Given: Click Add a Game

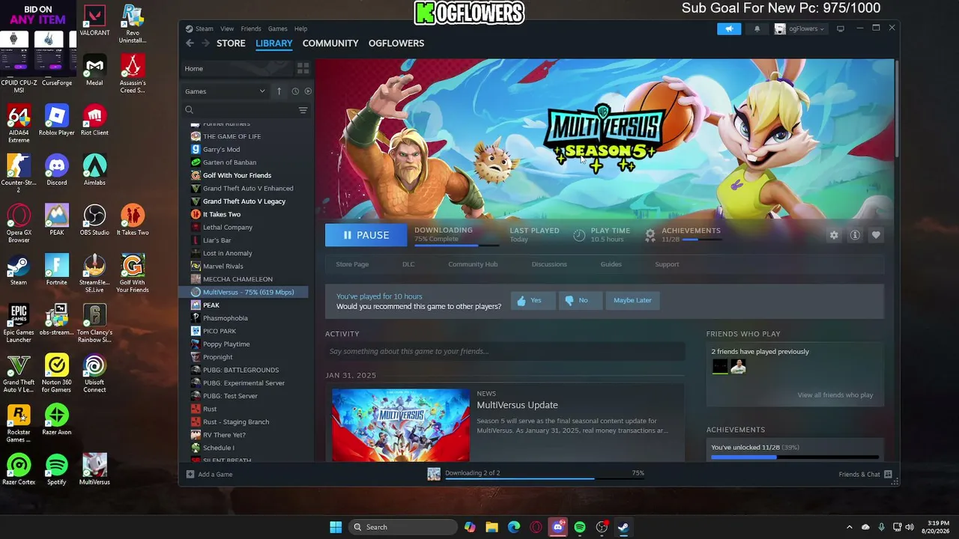Looking at the screenshot, I should point(210,474).
